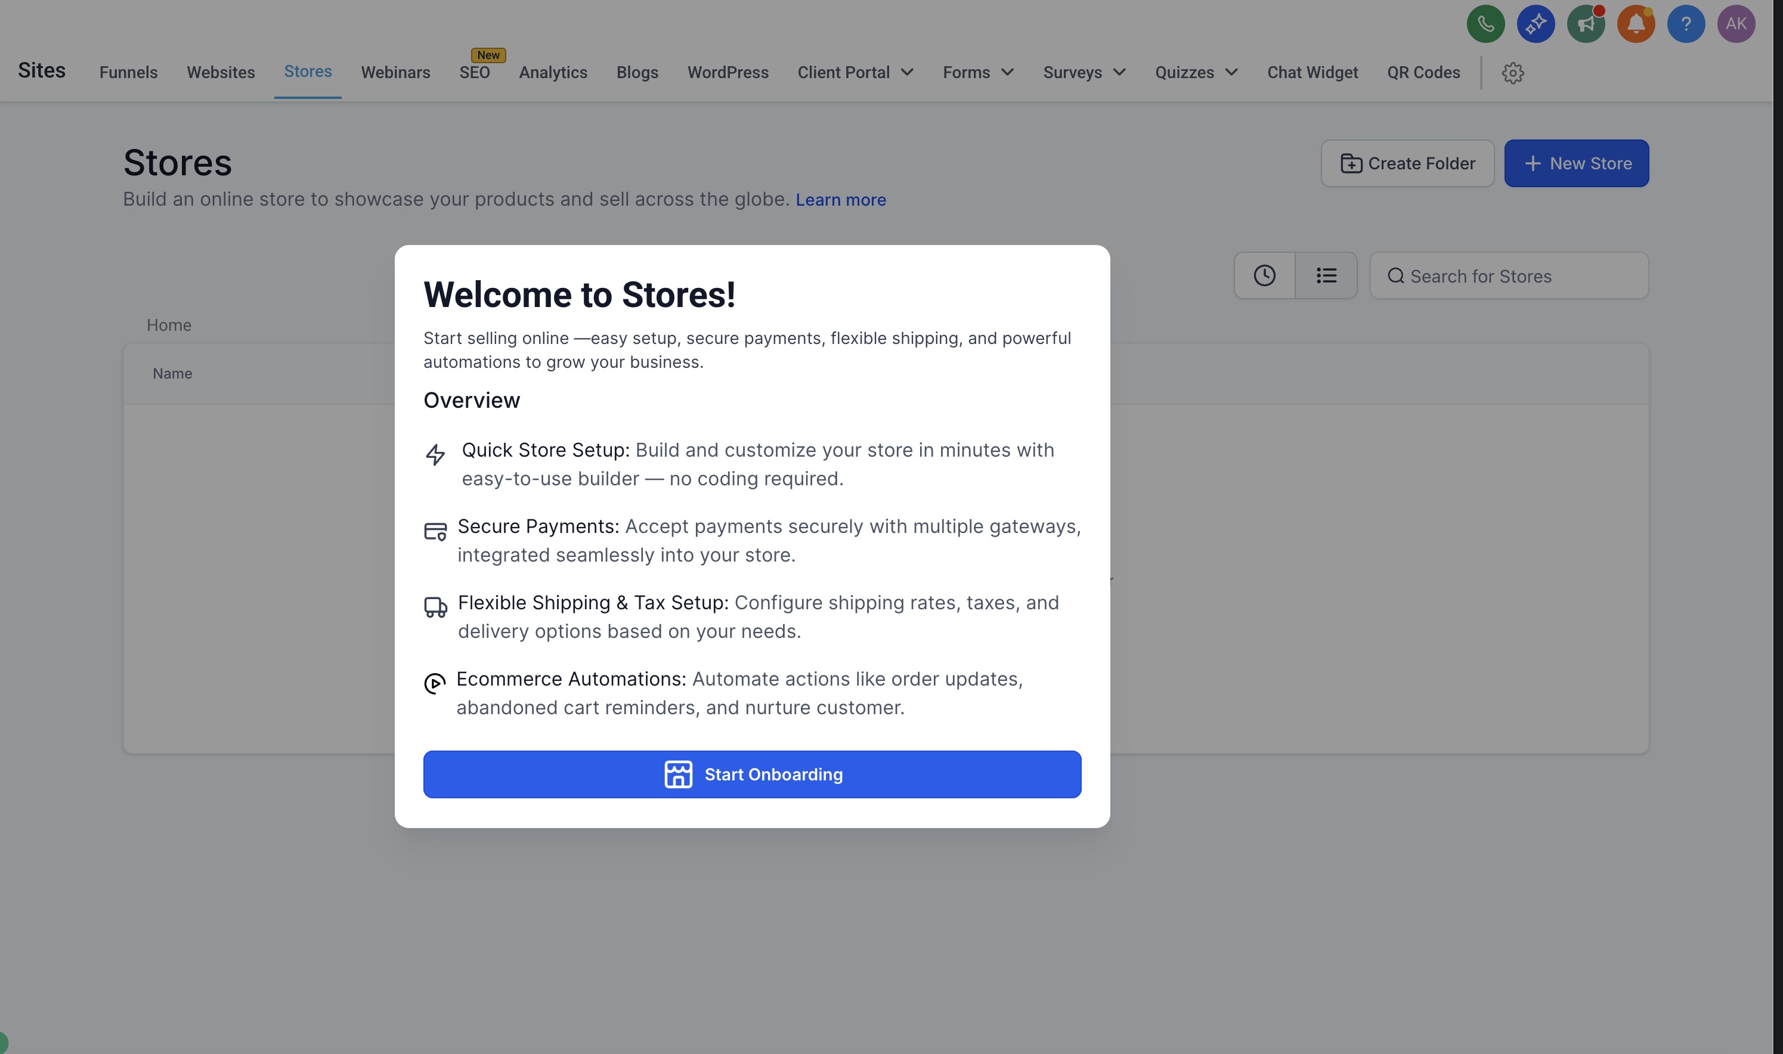Follow the Learn more link
This screenshot has height=1054, width=1783.
(x=840, y=200)
